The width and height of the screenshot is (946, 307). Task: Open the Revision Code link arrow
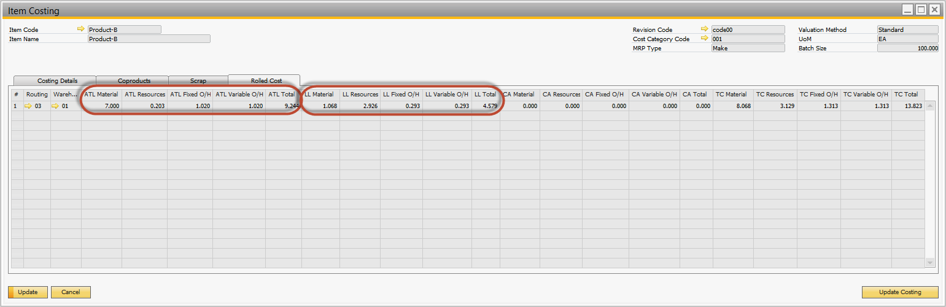click(704, 29)
